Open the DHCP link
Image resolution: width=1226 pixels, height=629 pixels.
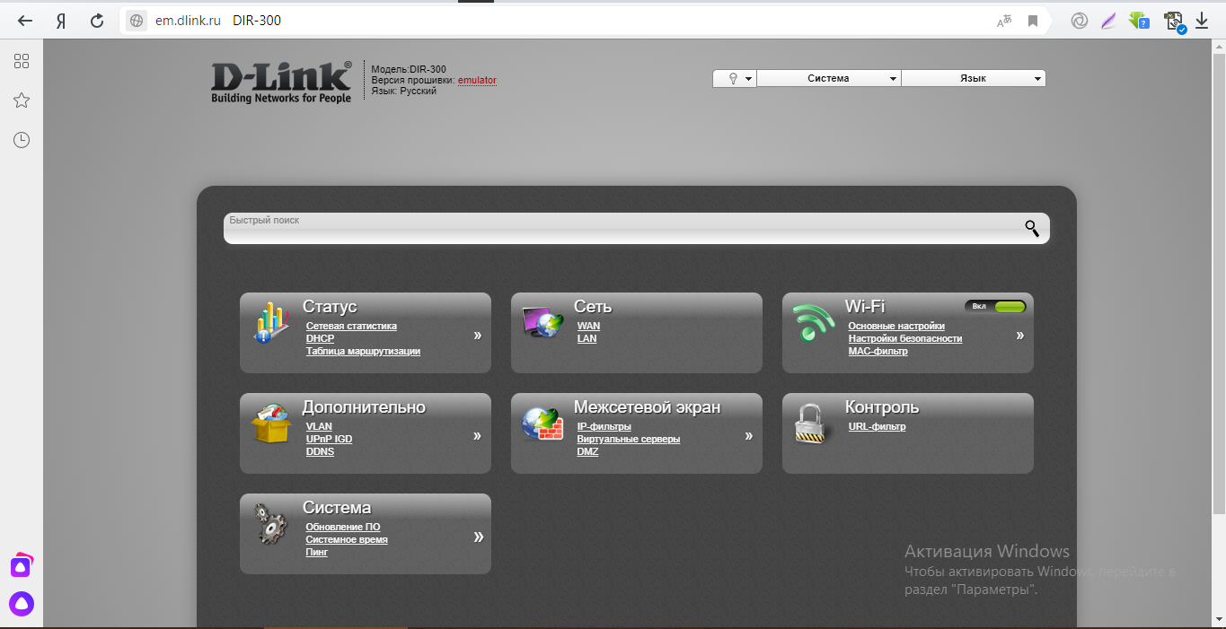click(x=320, y=339)
